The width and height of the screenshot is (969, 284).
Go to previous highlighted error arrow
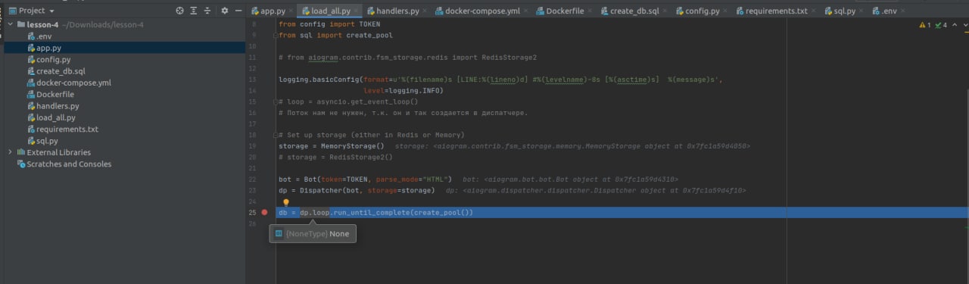954,25
